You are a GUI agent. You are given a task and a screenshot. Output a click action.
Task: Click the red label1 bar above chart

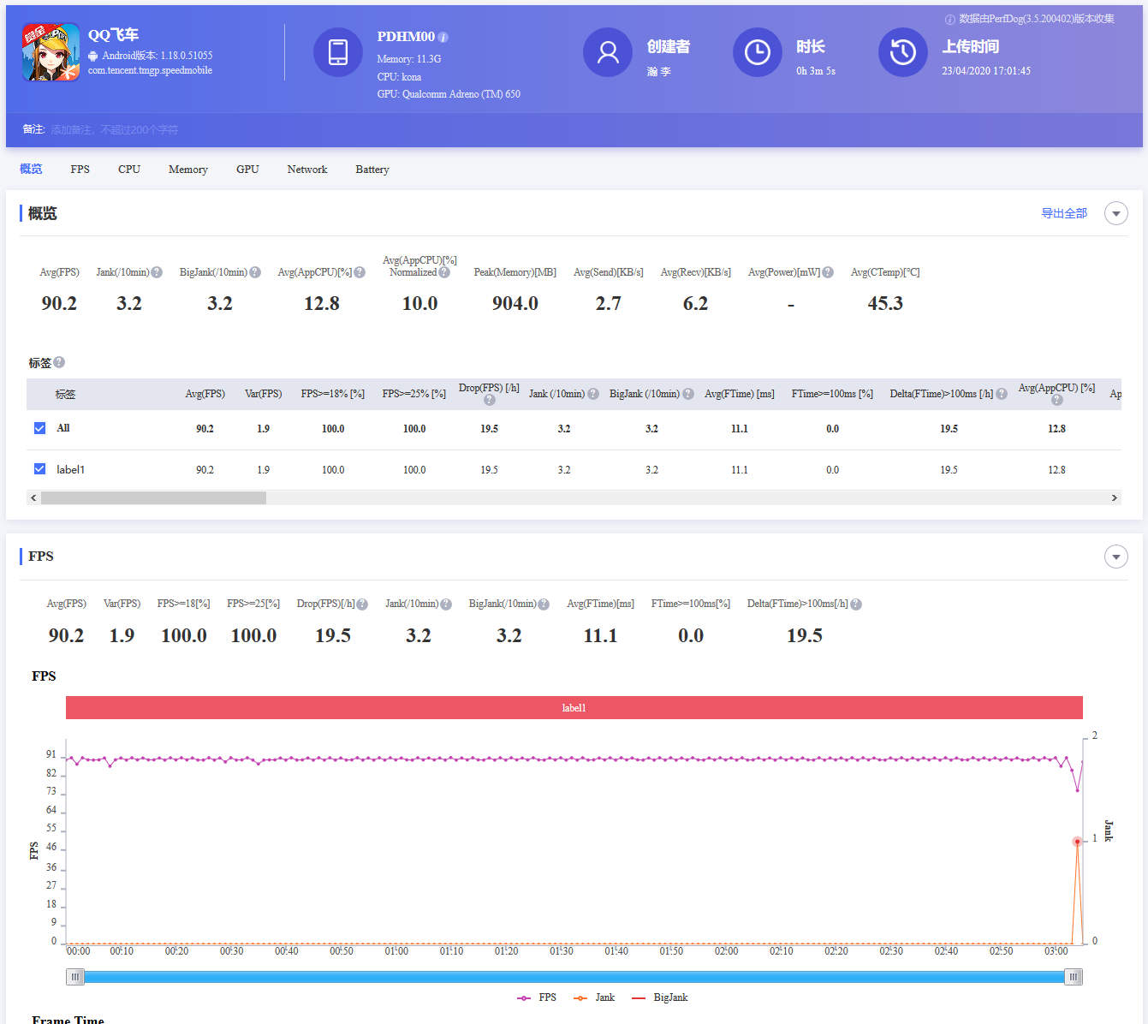(x=574, y=708)
